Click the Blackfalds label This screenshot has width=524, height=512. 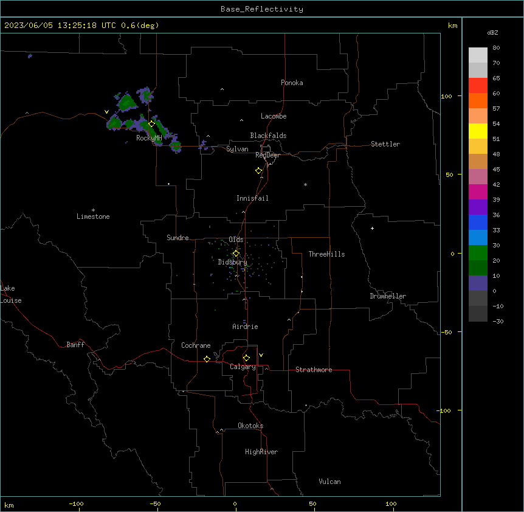[x=268, y=136]
